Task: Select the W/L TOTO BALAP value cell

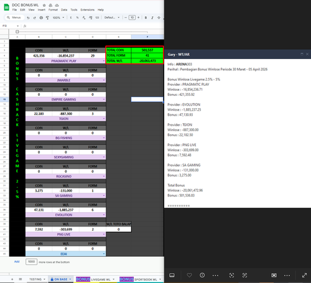Action: tap(119, 230)
